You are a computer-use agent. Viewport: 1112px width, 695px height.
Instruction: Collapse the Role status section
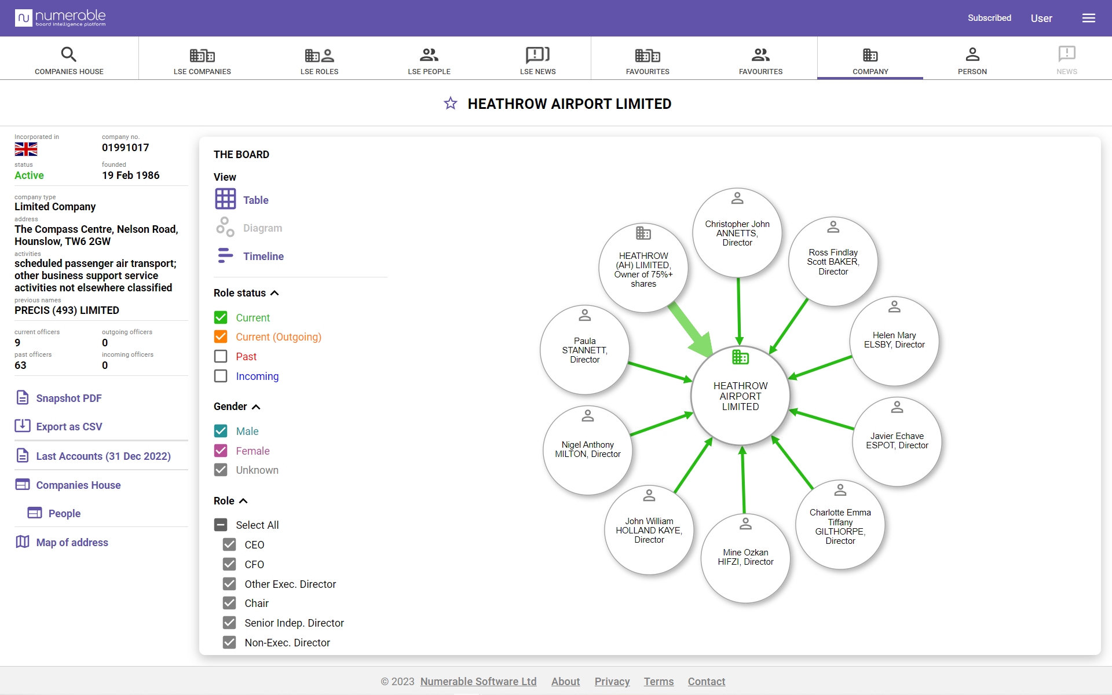pyautogui.click(x=275, y=293)
